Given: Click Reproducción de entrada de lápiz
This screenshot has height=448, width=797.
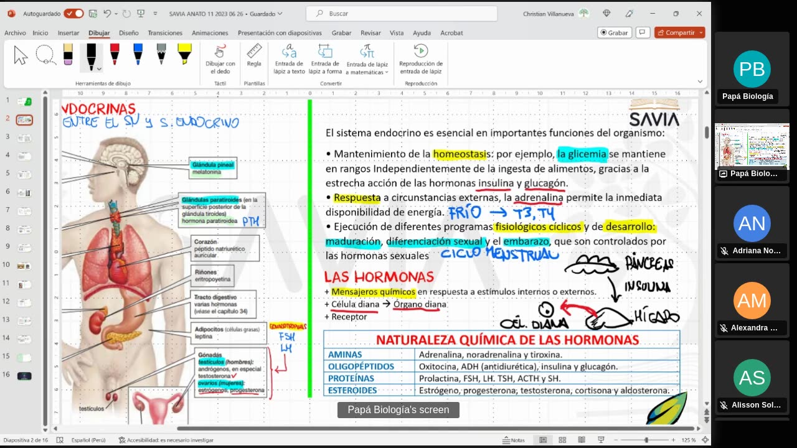Looking at the screenshot, I should (x=421, y=60).
